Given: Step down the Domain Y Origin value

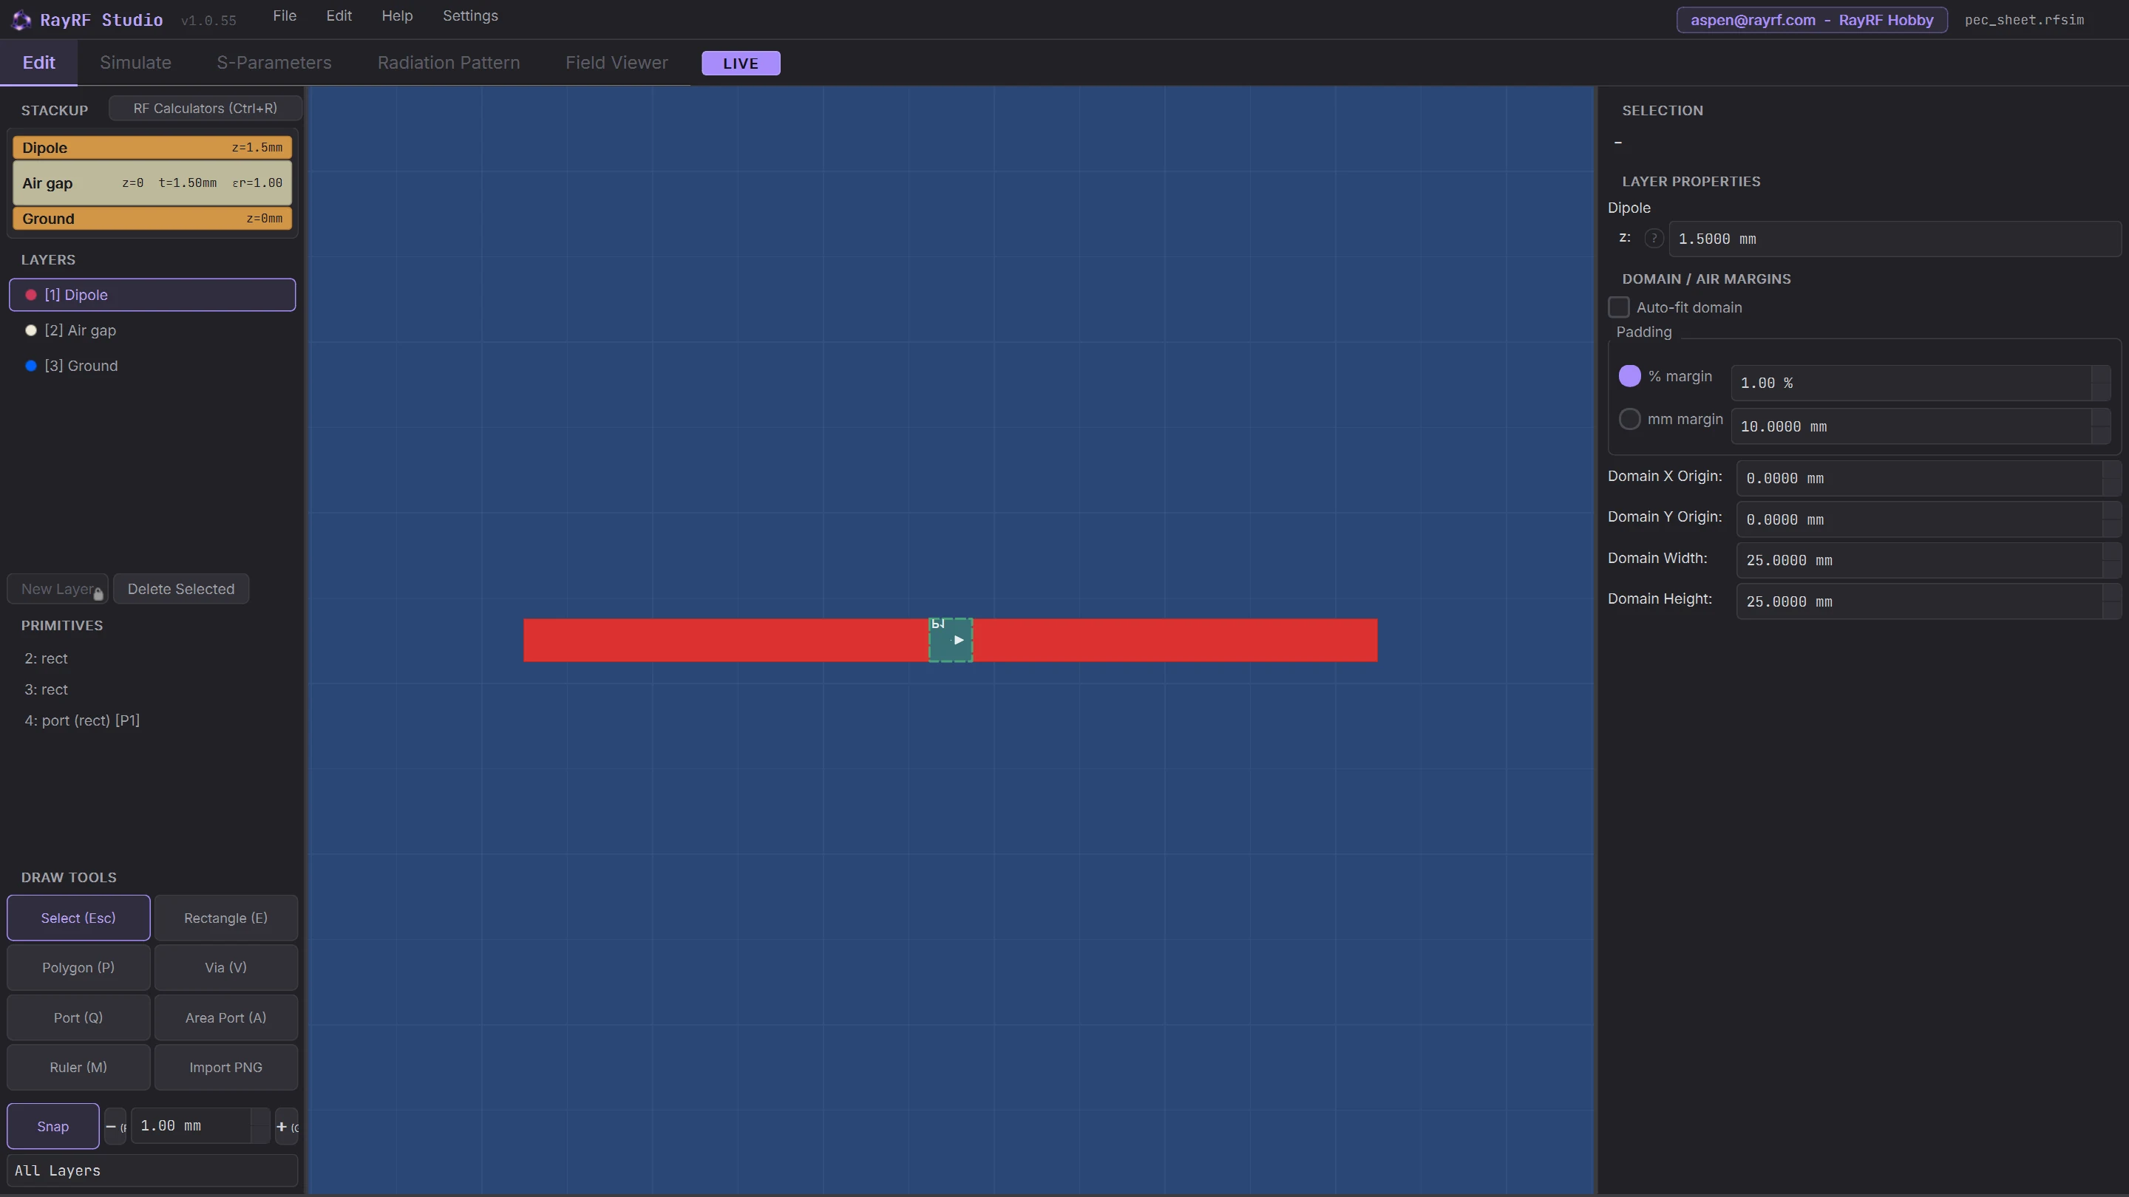Looking at the screenshot, I should [x=2112, y=529].
